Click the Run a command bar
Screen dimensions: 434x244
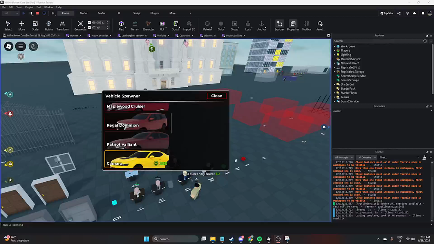pyautogui.click(x=166, y=225)
